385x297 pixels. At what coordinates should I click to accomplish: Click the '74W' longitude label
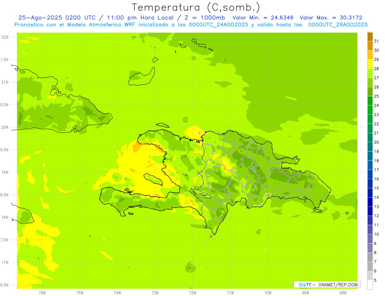tap(117, 293)
